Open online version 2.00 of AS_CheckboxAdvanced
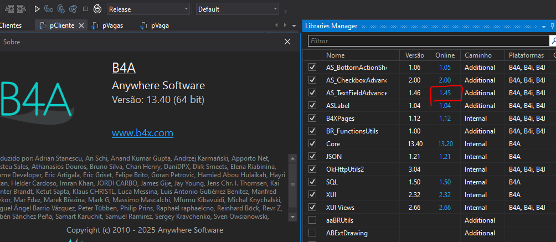556x242 pixels. [x=445, y=80]
